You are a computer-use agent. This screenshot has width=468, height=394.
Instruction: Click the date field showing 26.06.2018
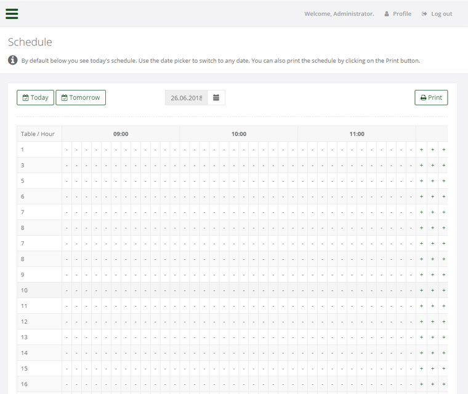pyautogui.click(x=186, y=98)
